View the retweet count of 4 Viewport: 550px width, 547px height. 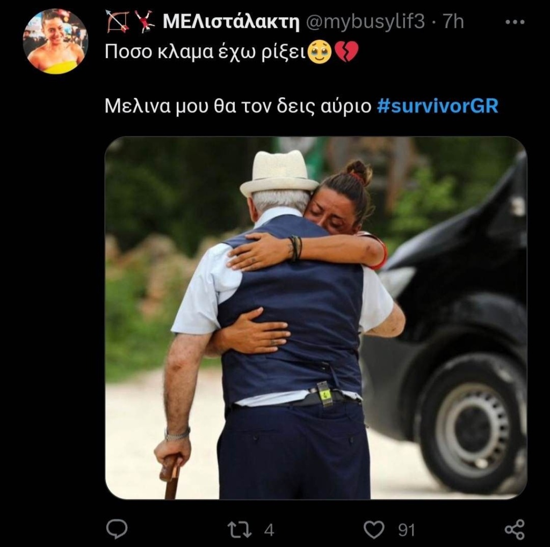269,530
